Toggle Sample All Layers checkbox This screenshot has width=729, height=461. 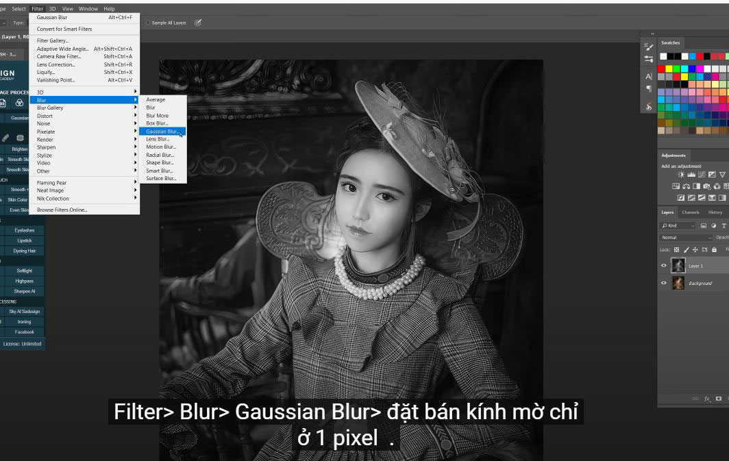point(148,23)
